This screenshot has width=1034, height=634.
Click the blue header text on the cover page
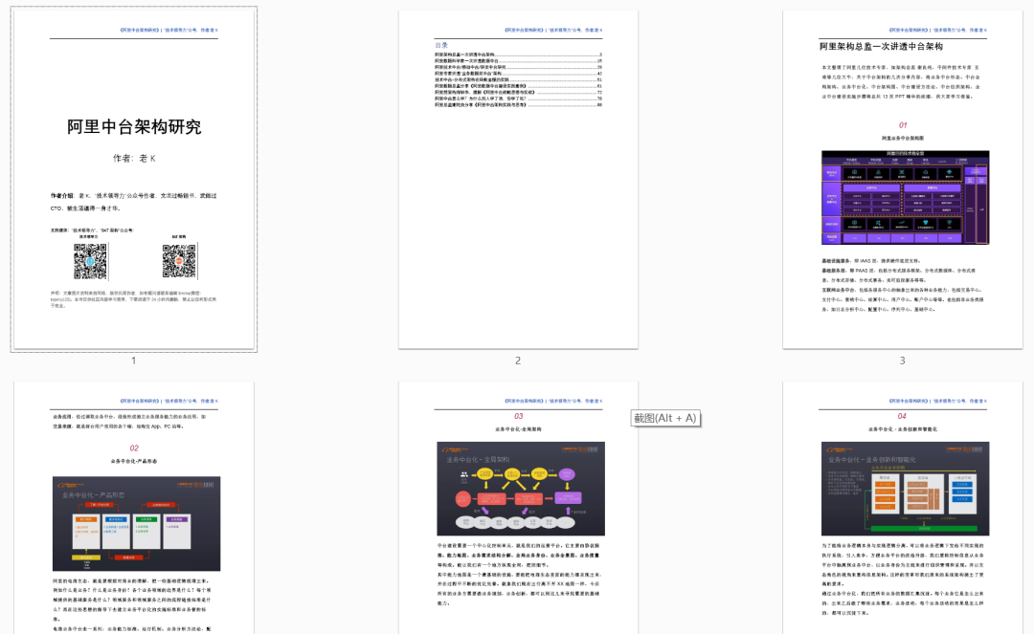(x=169, y=31)
